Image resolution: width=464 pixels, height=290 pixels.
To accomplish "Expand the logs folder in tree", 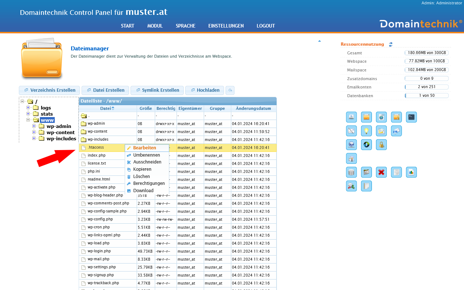I will click(28, 108).
